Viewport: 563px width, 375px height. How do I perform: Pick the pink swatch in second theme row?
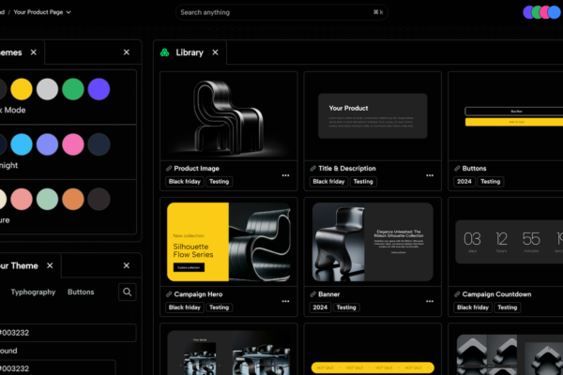pyautogui.click(x=73, y=144)
